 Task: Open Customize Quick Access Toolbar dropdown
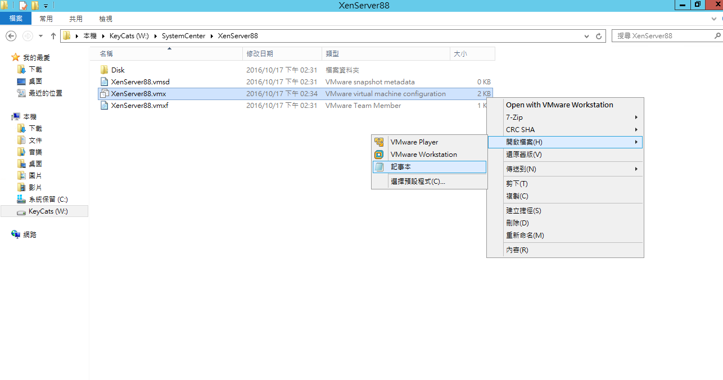pyautogui.click(x=46, y=6)
